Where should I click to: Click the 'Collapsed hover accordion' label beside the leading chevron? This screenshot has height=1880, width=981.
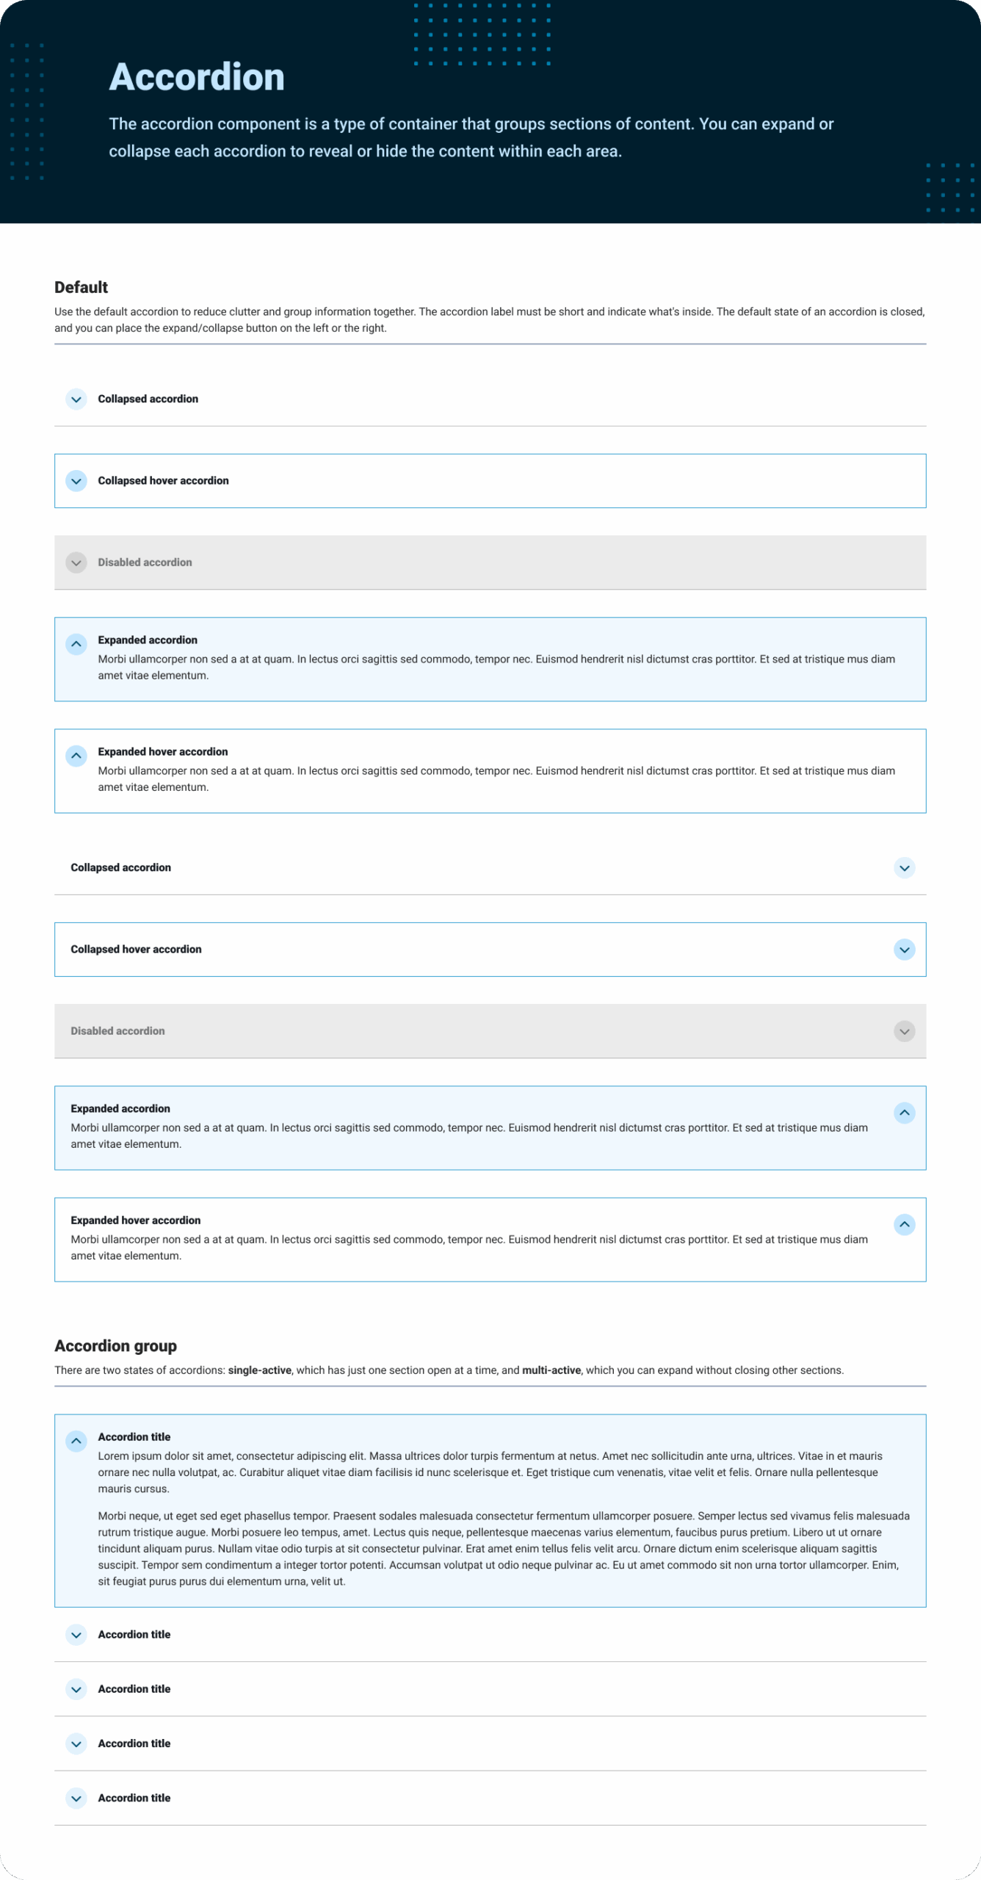[163, 480]
